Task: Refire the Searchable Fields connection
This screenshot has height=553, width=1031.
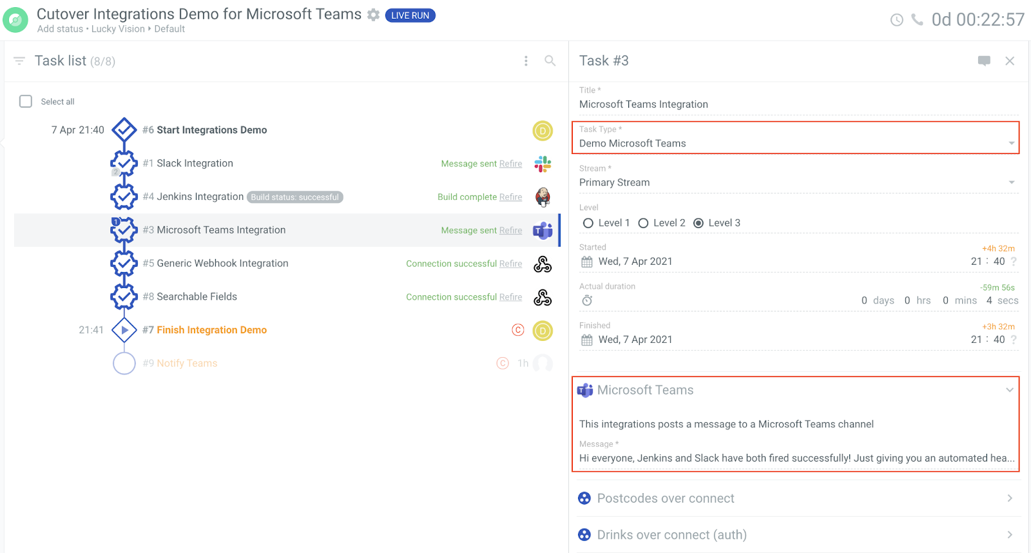Action: point(510,297)
